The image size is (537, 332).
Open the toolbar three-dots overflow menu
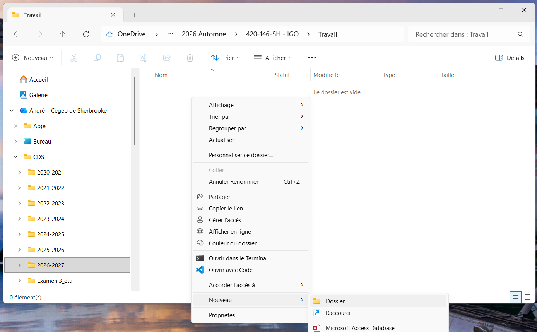point(312,58)
